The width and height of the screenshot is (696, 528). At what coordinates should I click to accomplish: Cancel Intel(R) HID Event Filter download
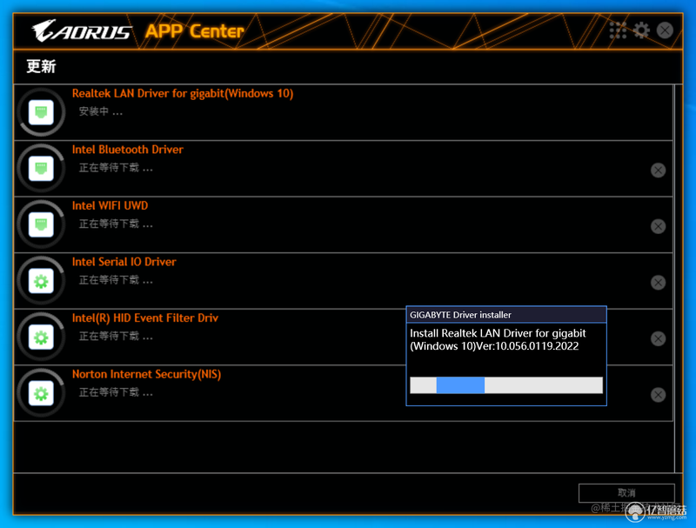tap(658, 339)
